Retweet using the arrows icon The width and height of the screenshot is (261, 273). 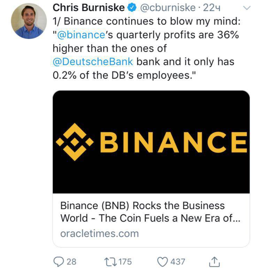[110, 262]
